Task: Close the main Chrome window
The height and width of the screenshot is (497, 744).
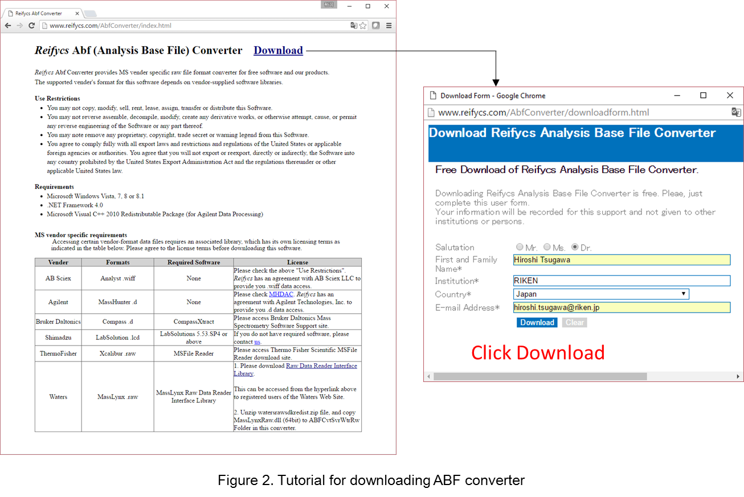Action: tap(387, 6)
